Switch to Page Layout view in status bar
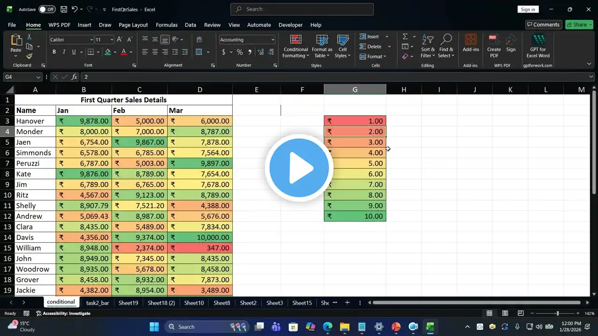The image size is (598, 336). click(x=505, y=313)
